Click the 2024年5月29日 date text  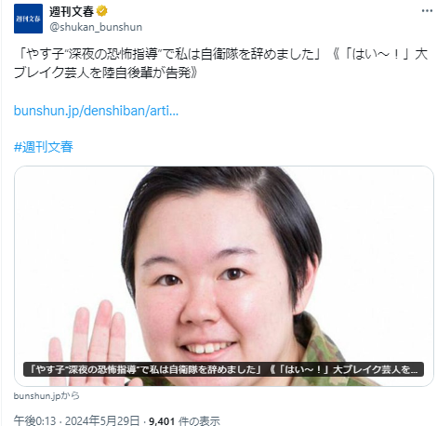102,420
